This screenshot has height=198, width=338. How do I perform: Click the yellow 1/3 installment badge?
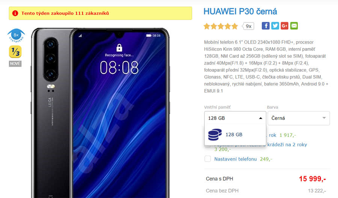[x=15, y=52]
